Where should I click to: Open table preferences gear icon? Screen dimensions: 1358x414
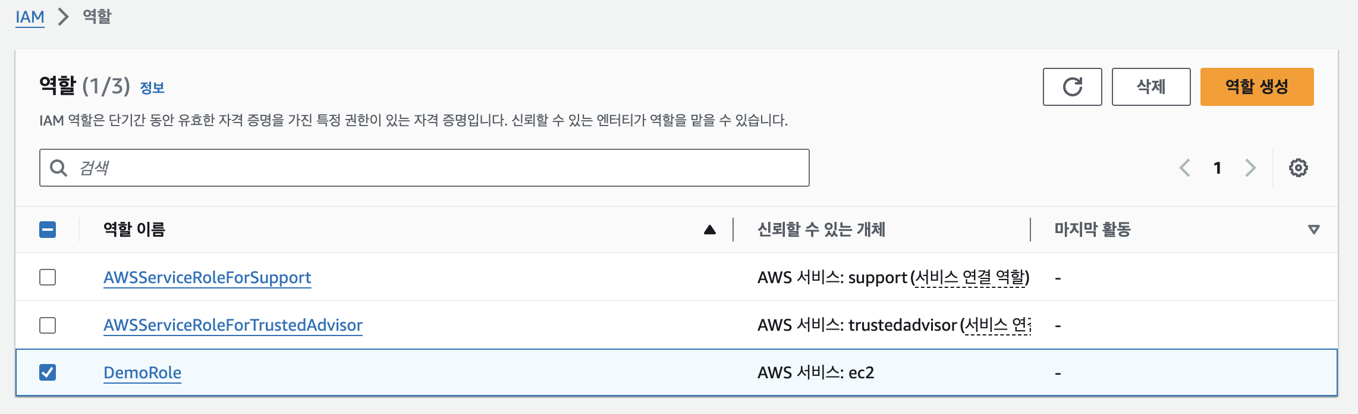pyautogui.click(x=1298, y=168)
